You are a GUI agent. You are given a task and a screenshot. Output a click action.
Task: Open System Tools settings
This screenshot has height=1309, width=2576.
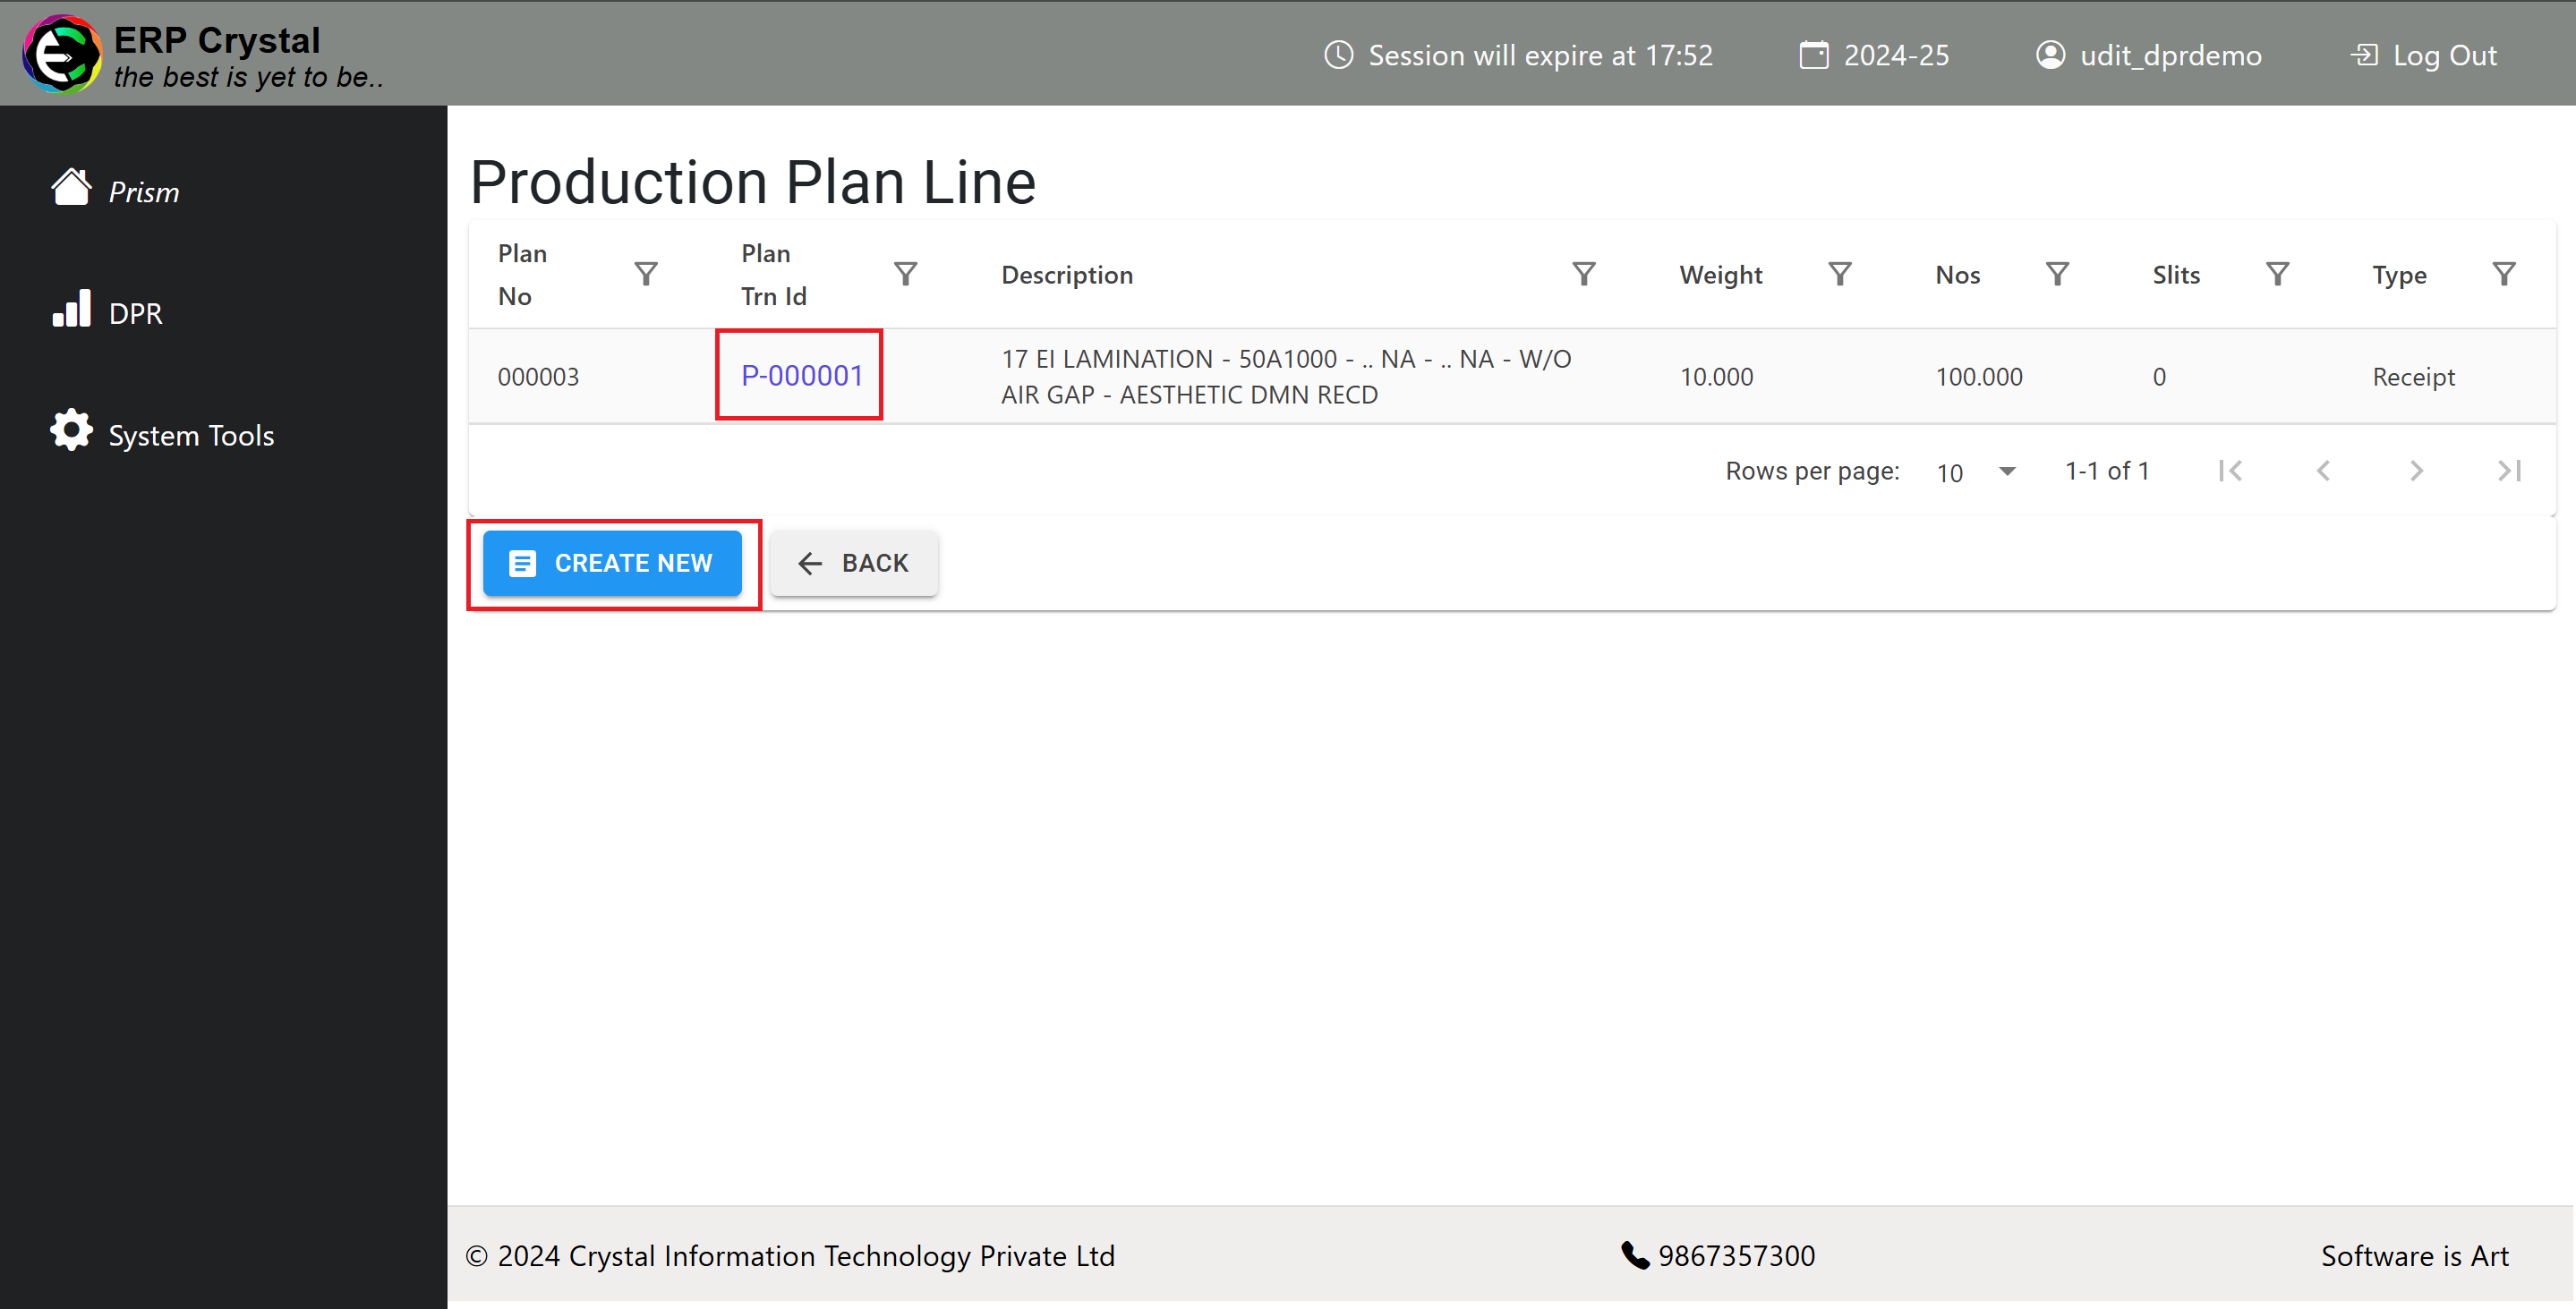(192, 436)
